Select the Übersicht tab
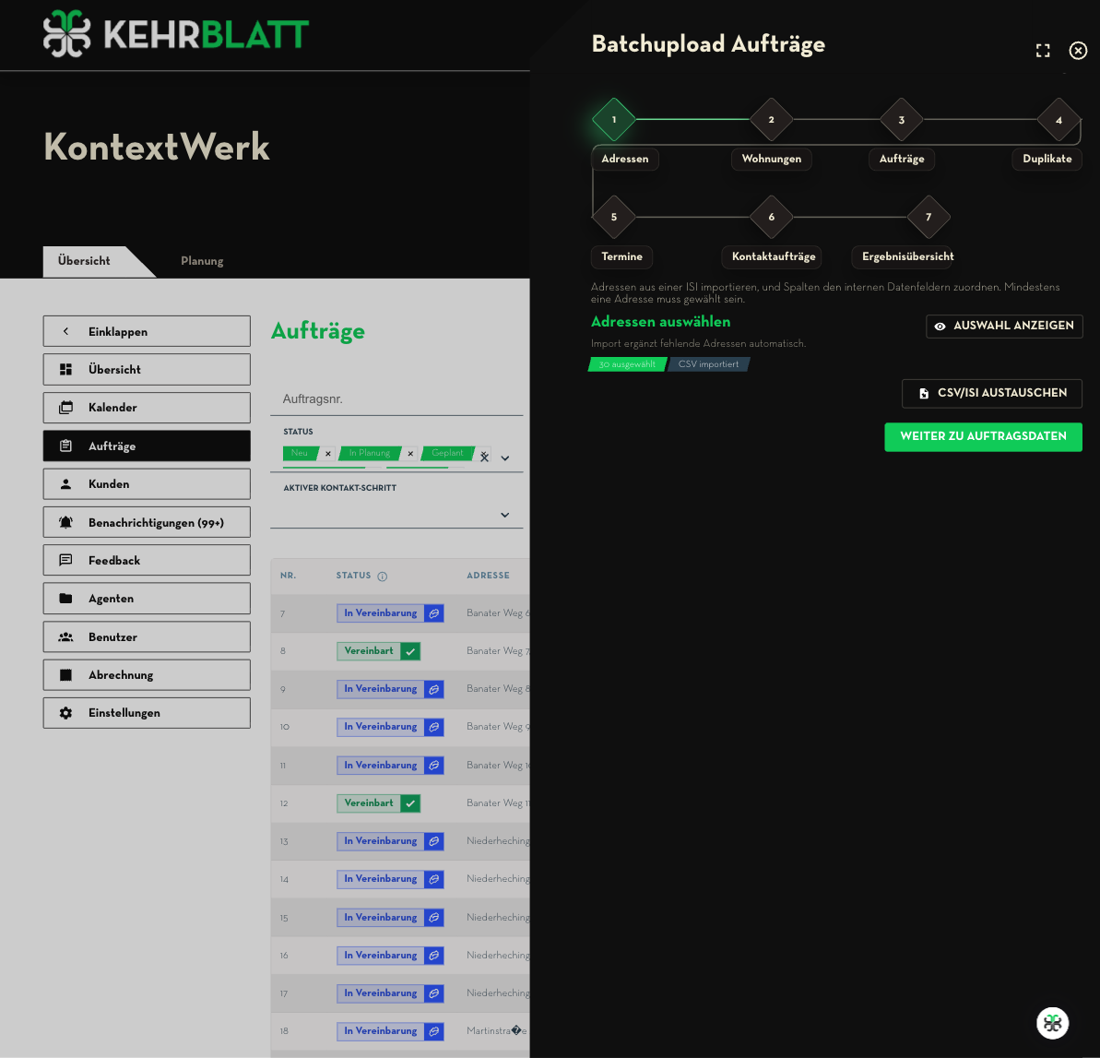The image size is (1100, 1058). (x=84, y=260)
